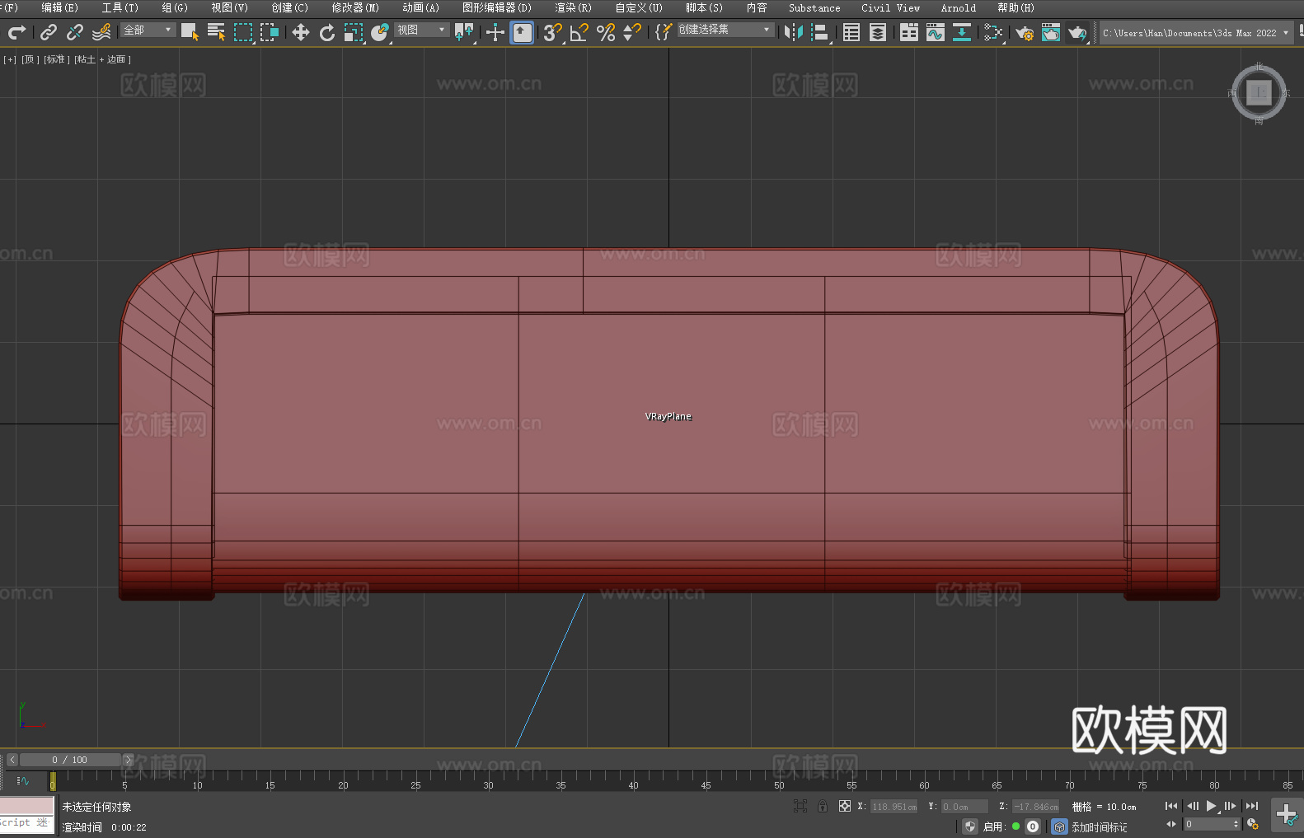Image resolution: width=1304 pixels, height=838 pixels.
Task: Toggle the Angle Snap button
Action: click(x=579, y=32)
